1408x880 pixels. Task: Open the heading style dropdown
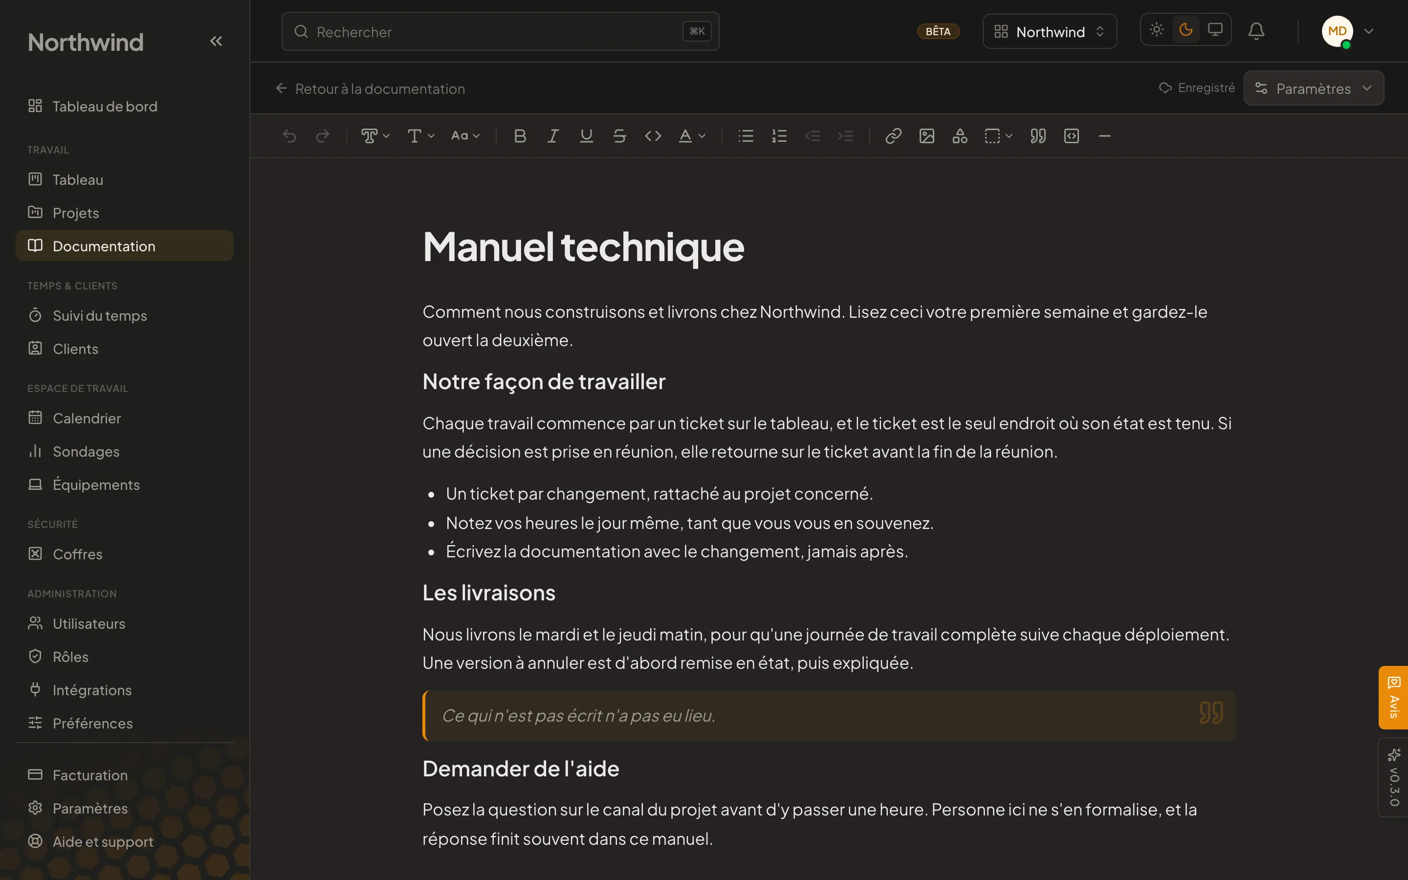click(374, 136)
